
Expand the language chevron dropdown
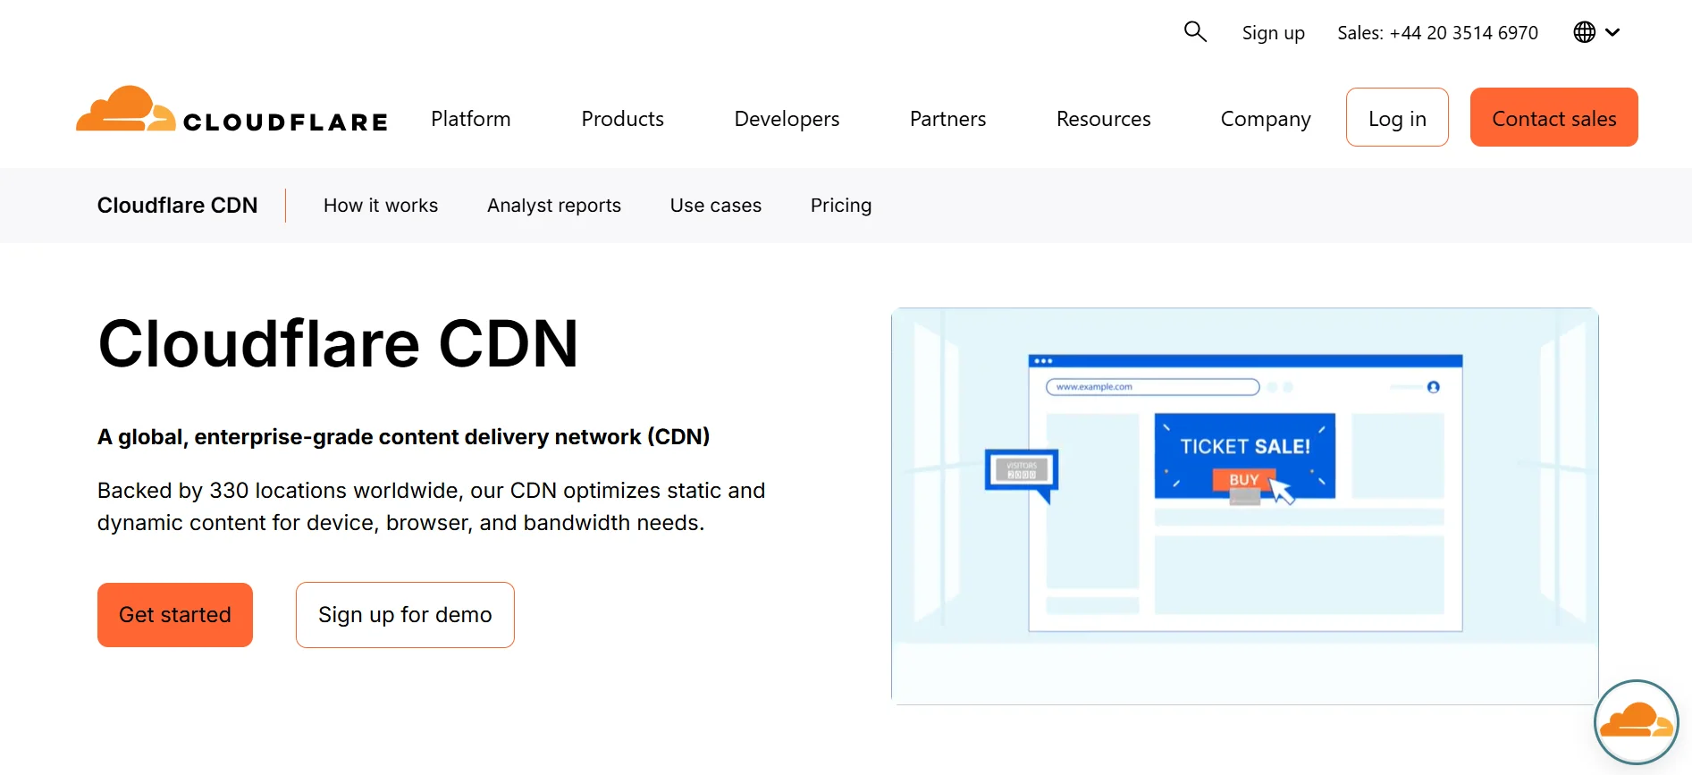click(x=1612, y=32)
